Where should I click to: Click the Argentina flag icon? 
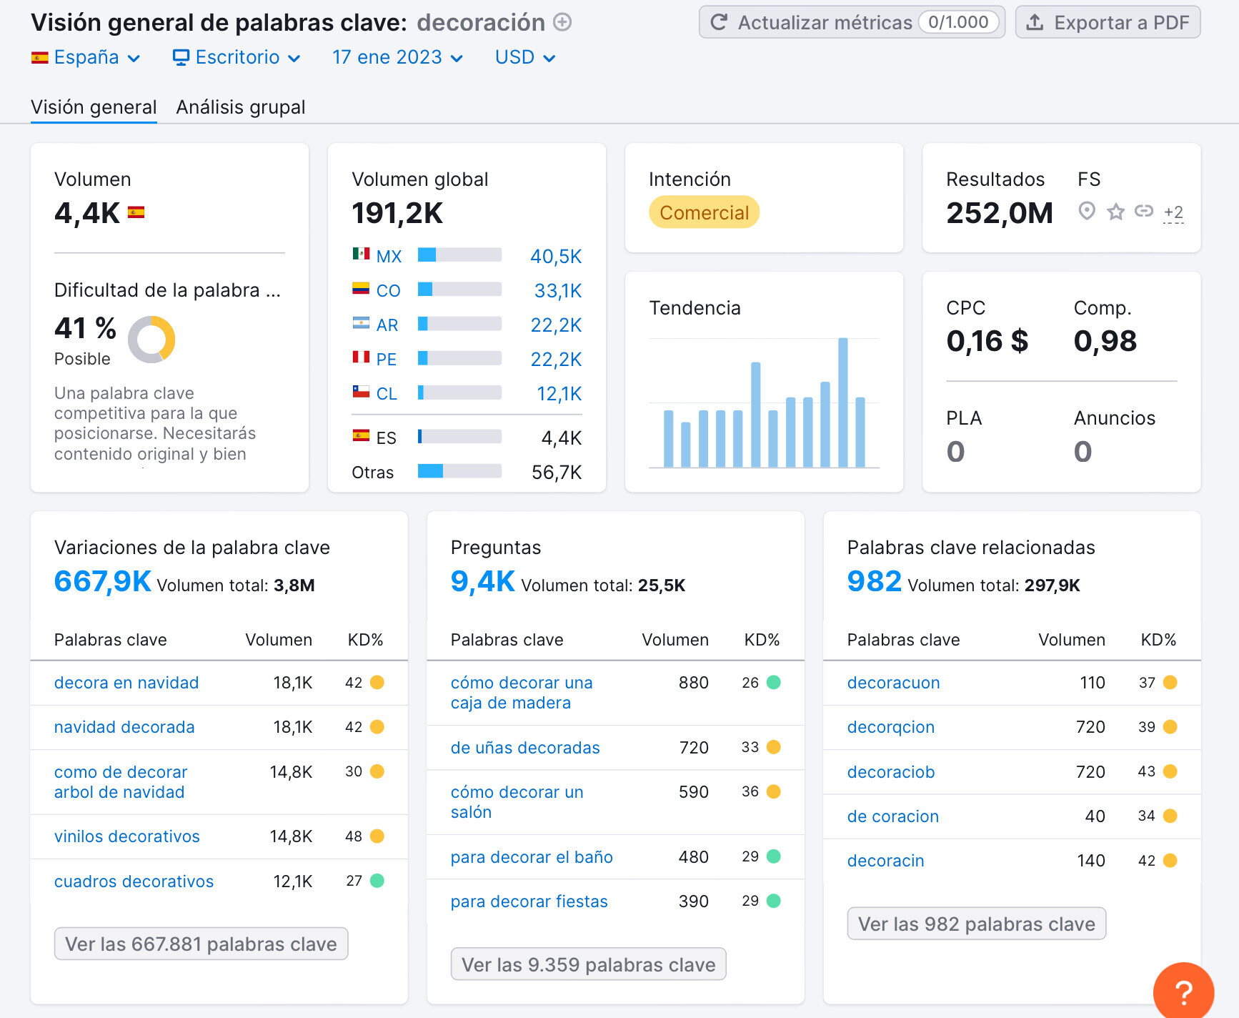coord(361,322)
